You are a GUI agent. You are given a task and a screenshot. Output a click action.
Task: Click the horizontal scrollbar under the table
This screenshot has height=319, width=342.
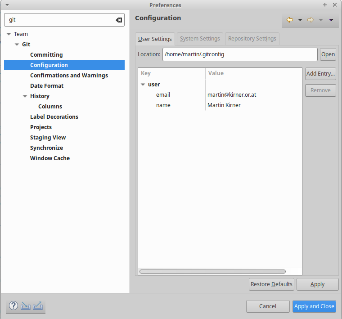(x=212, y=271)
